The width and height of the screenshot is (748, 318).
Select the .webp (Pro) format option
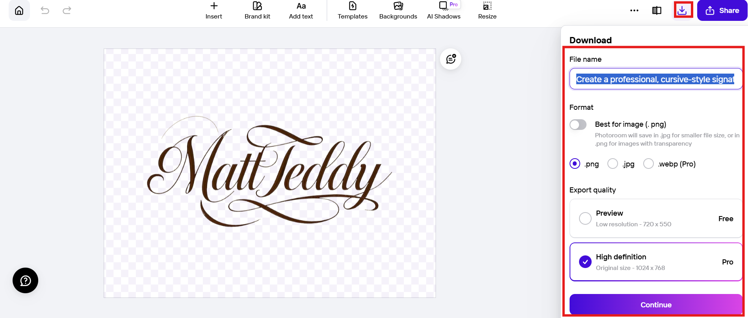(x=648, y=164)
